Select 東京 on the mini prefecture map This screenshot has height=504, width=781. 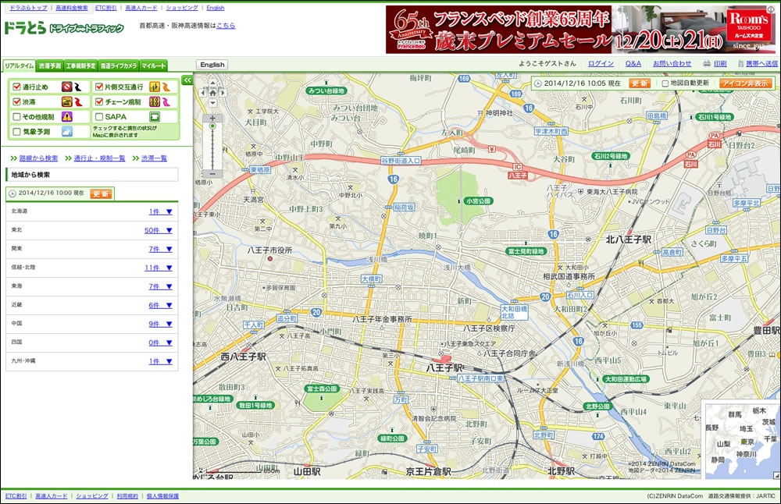click(x=746, y=442)
